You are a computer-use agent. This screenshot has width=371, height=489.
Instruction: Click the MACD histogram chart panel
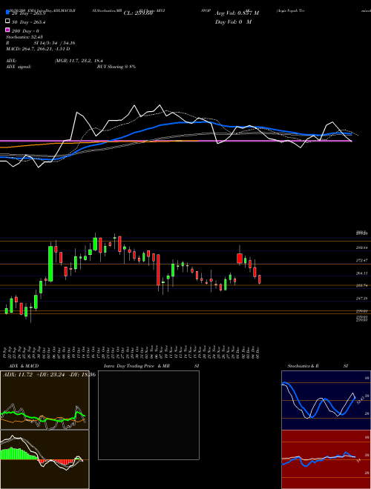click(x=45, y=459)
